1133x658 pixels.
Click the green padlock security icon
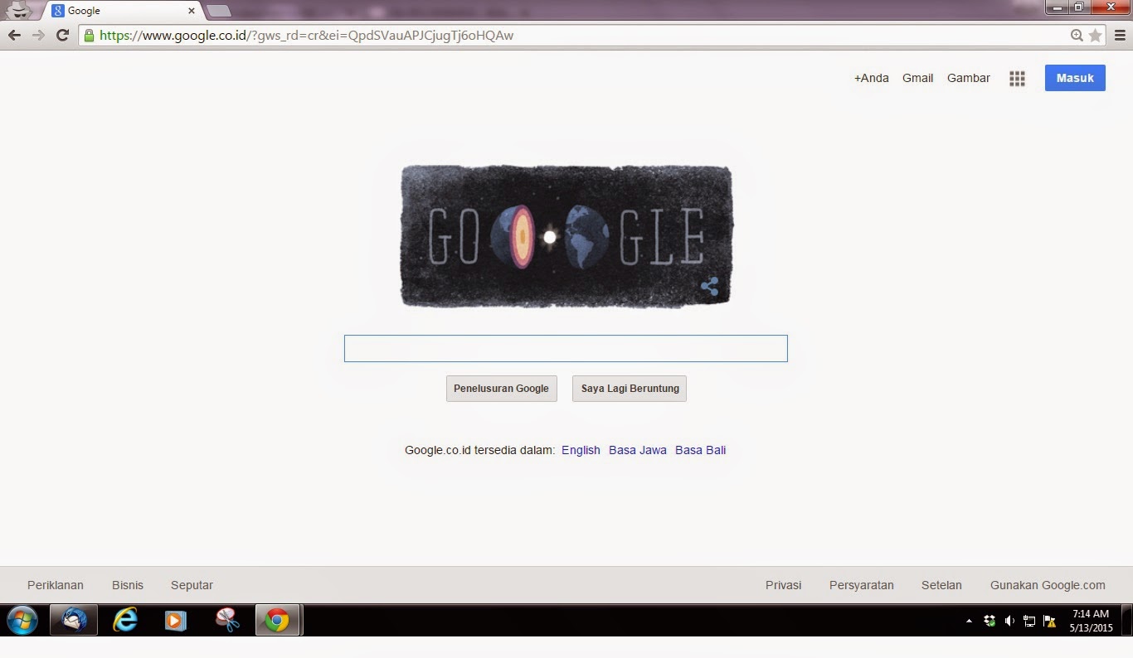tap(89, 36)
